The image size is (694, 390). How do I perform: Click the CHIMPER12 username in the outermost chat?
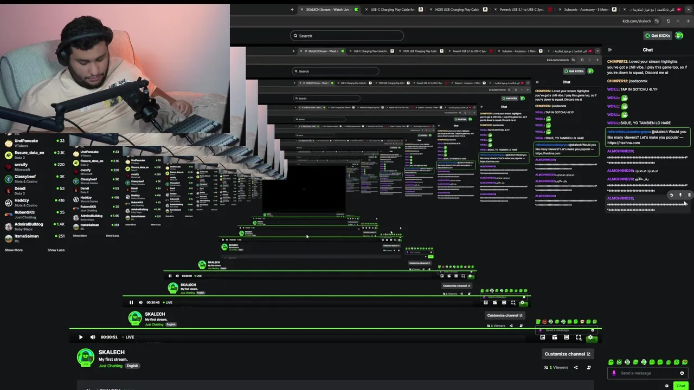point(617,62)
